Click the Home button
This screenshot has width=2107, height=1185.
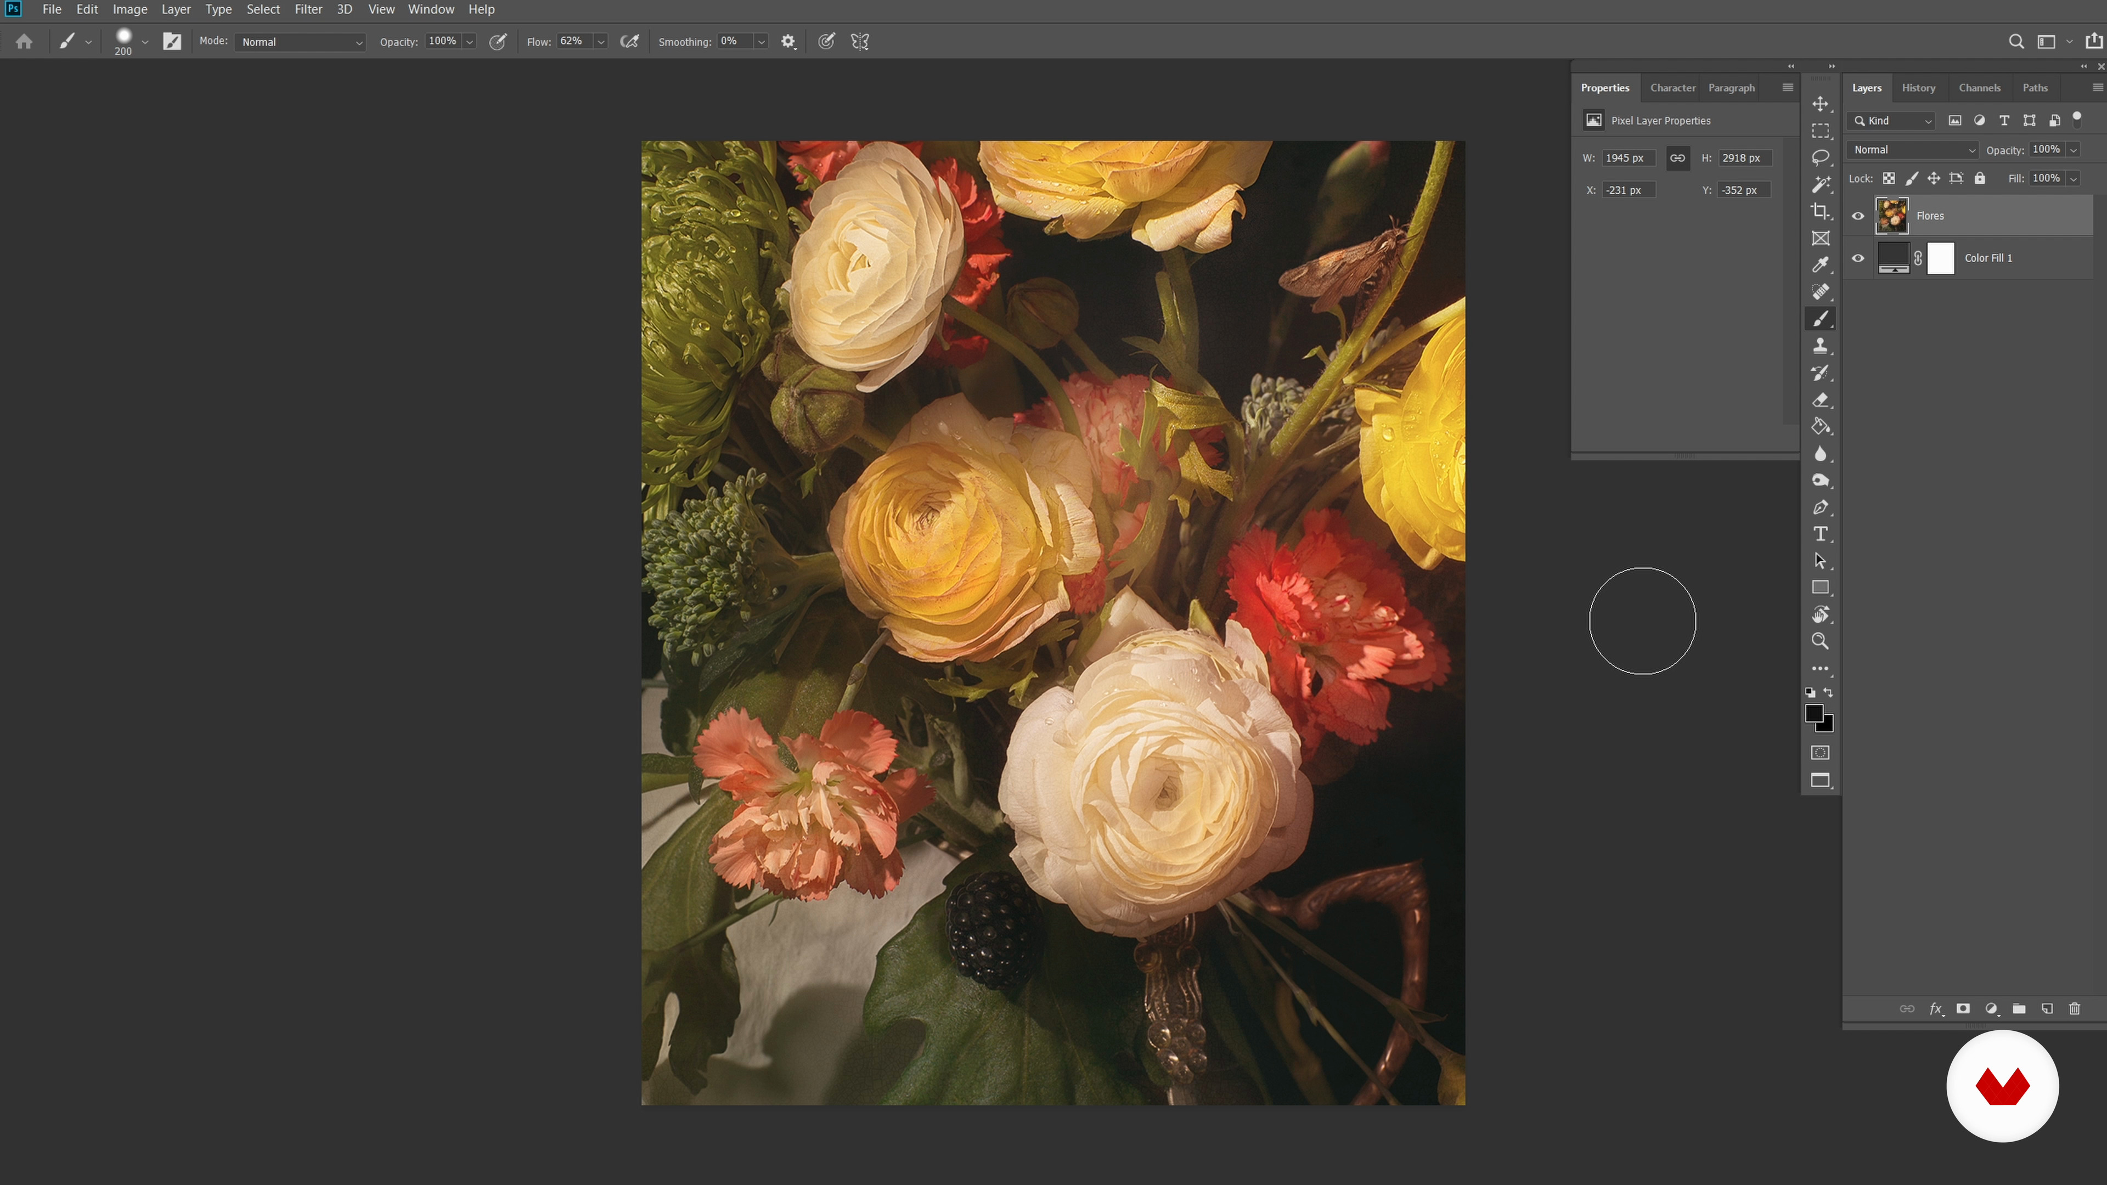click(x=24, y=42)
